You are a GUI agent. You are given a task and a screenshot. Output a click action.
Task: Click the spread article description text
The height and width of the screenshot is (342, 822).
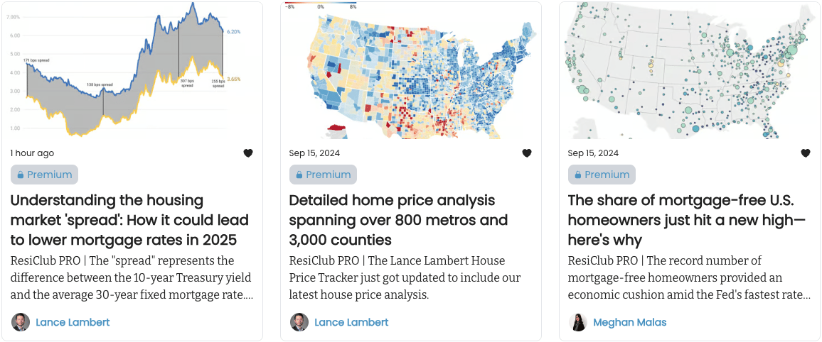[x=132, y=277]
